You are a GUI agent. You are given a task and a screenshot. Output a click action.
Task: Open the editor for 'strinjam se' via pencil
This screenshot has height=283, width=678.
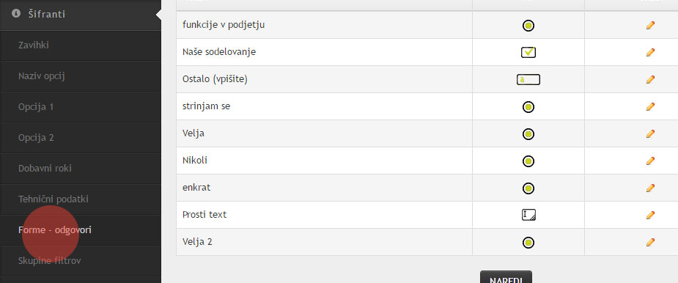650,106
